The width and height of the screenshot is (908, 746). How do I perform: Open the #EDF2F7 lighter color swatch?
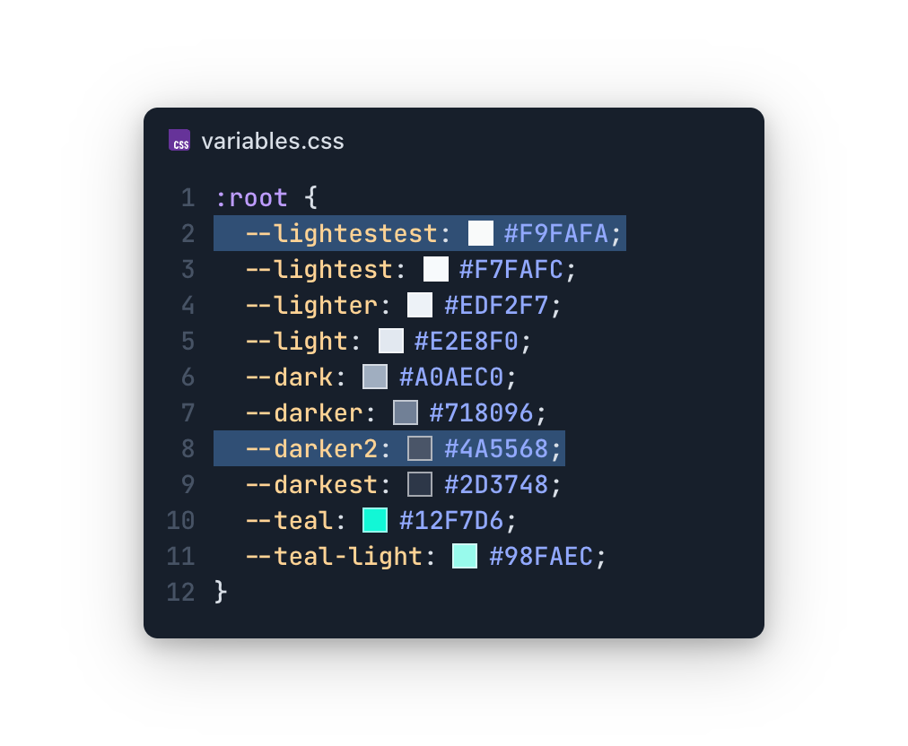click(x=420, y=305)
